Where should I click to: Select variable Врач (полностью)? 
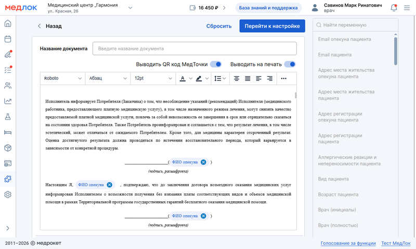coord(337,226)
